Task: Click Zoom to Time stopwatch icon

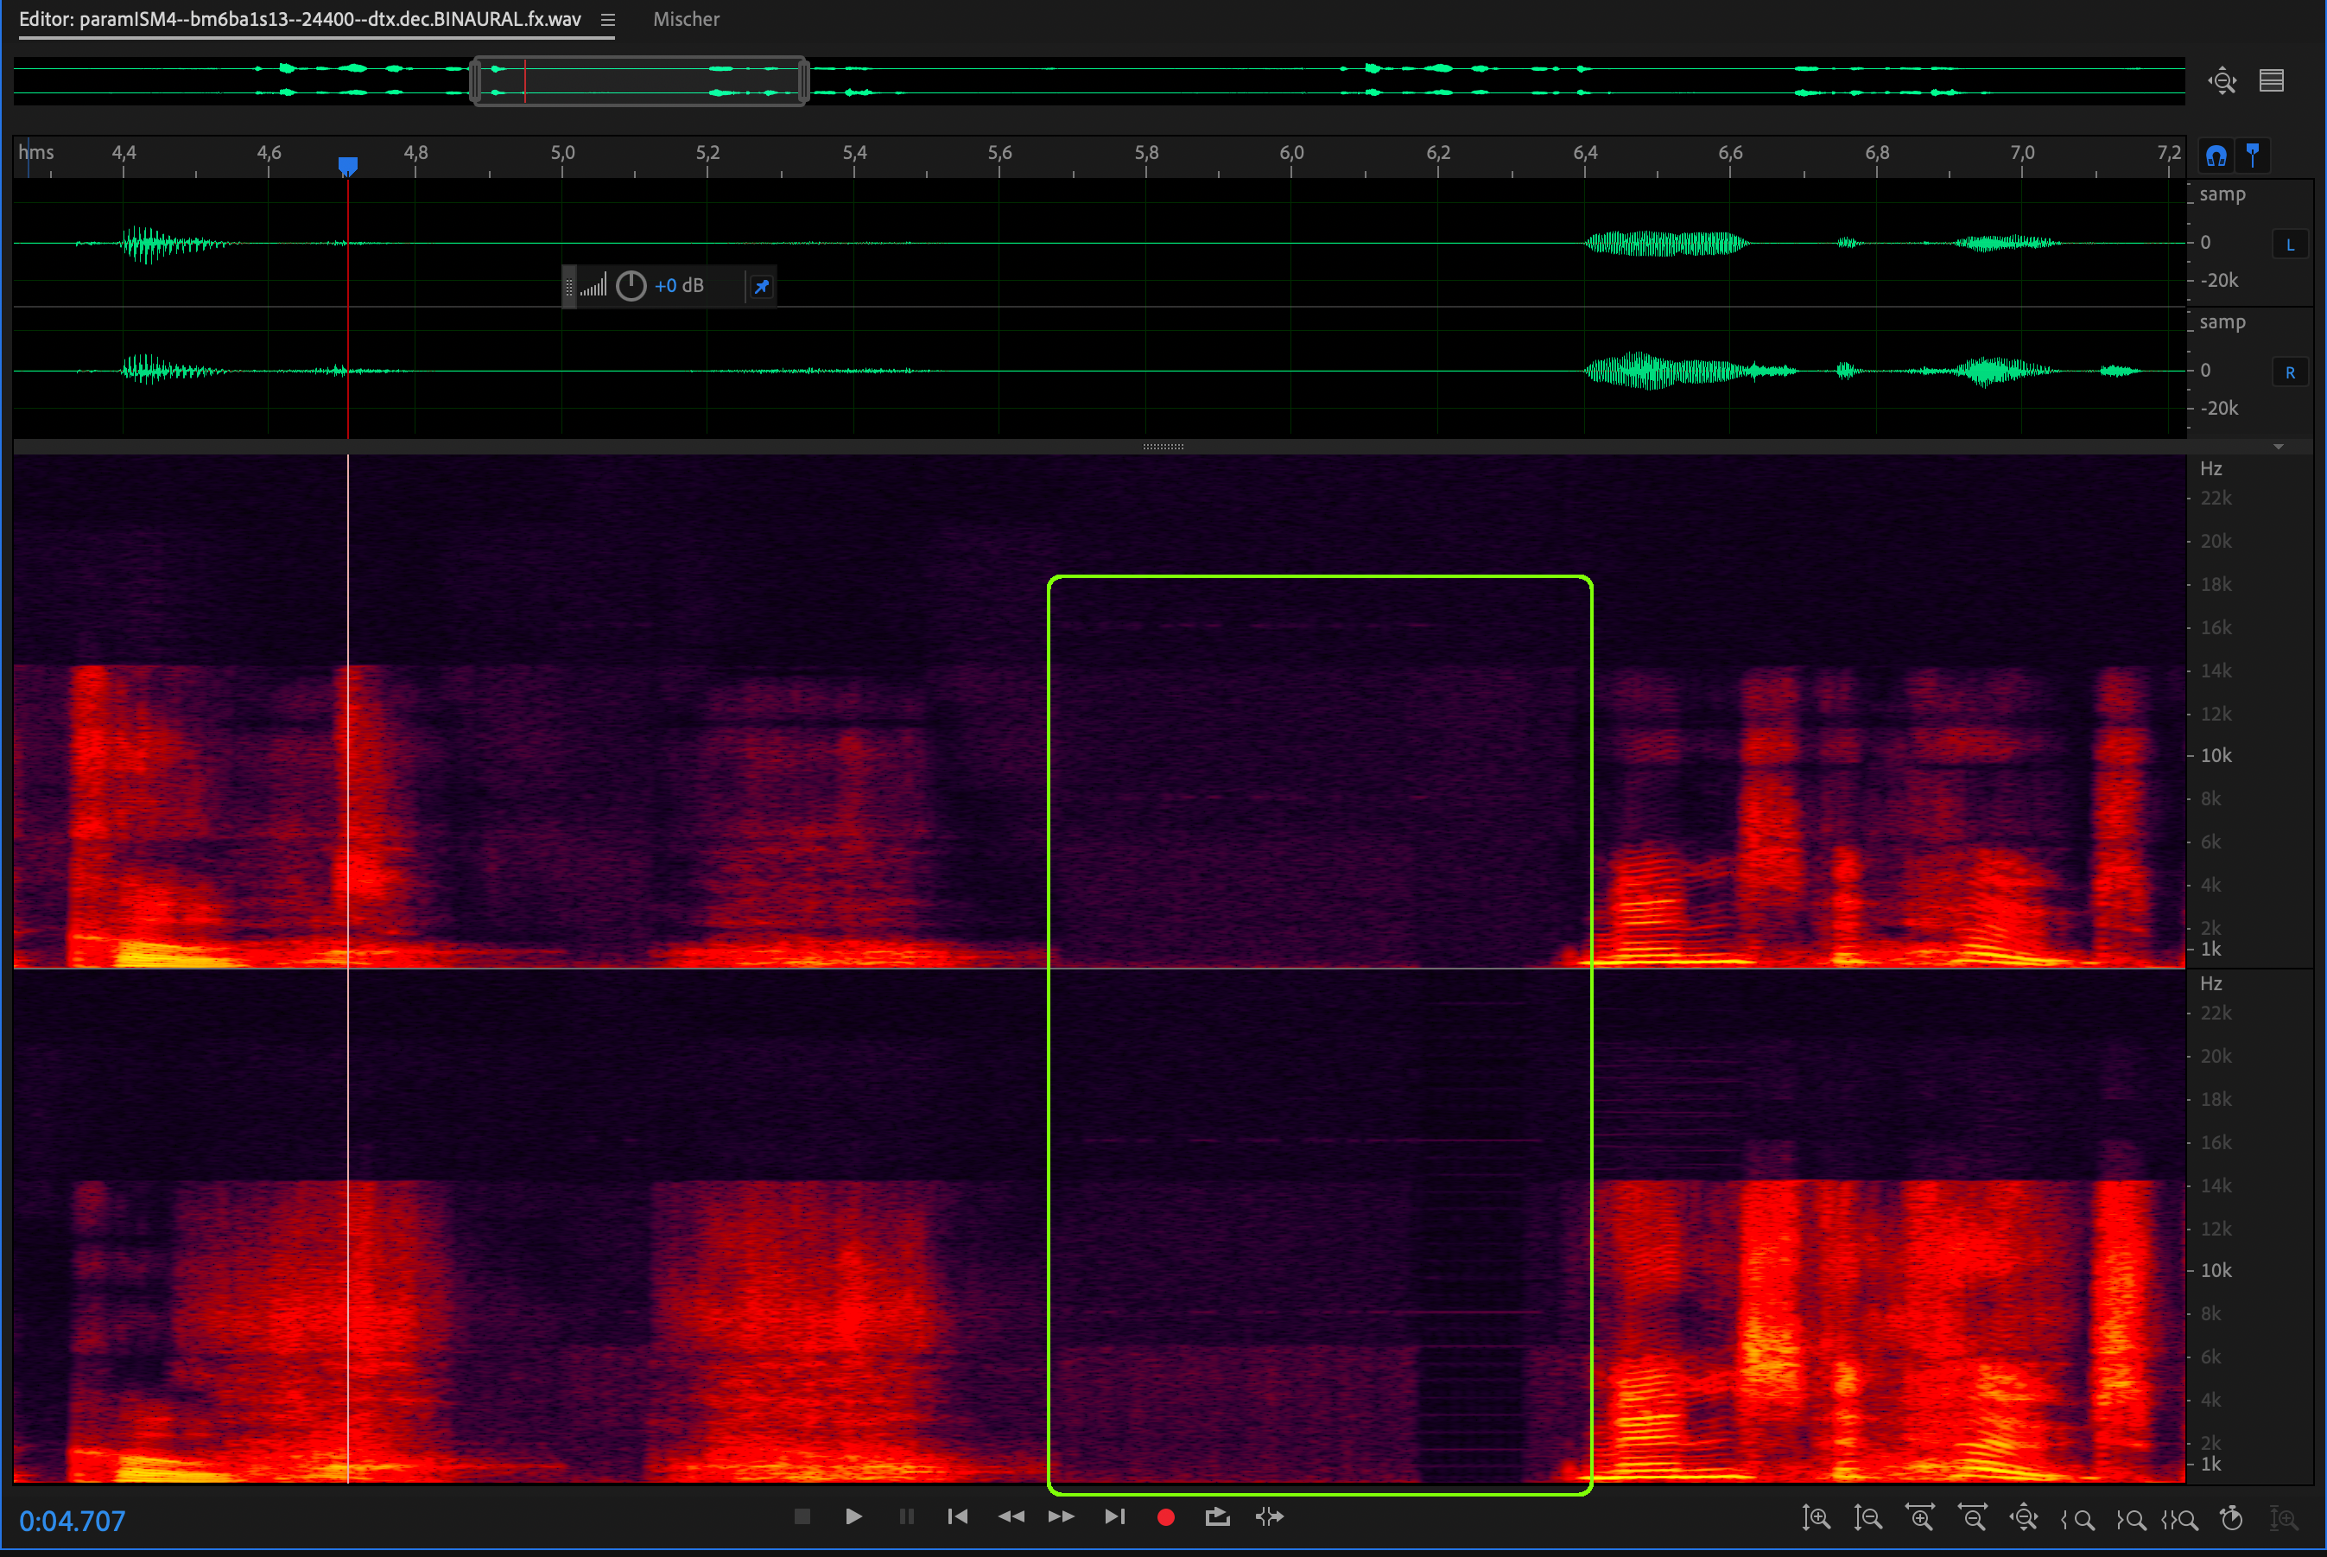Action: pyautogui.click(x=2232, y=1518)
